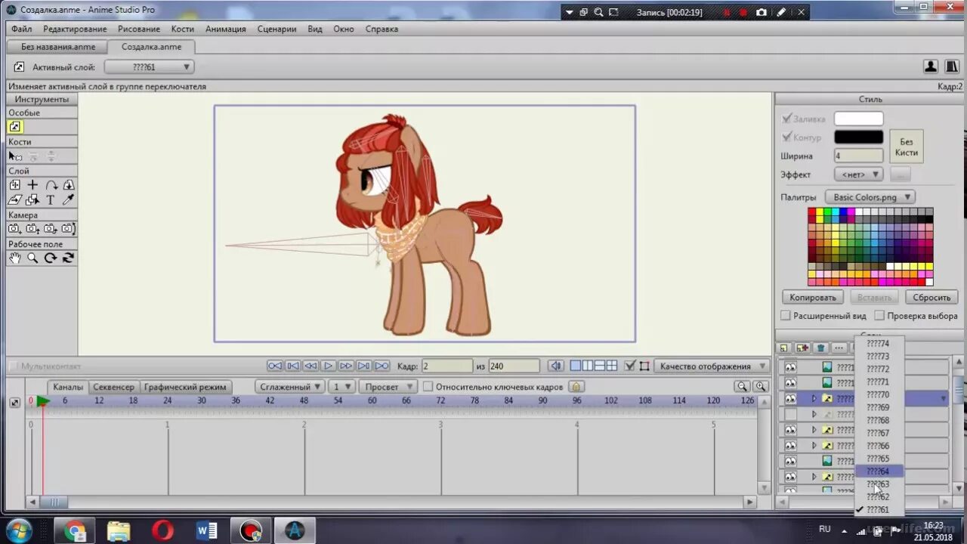Toggle the audio mute speaker icon
The width and height of the screenshot is (967, 544).
point(556,366)
